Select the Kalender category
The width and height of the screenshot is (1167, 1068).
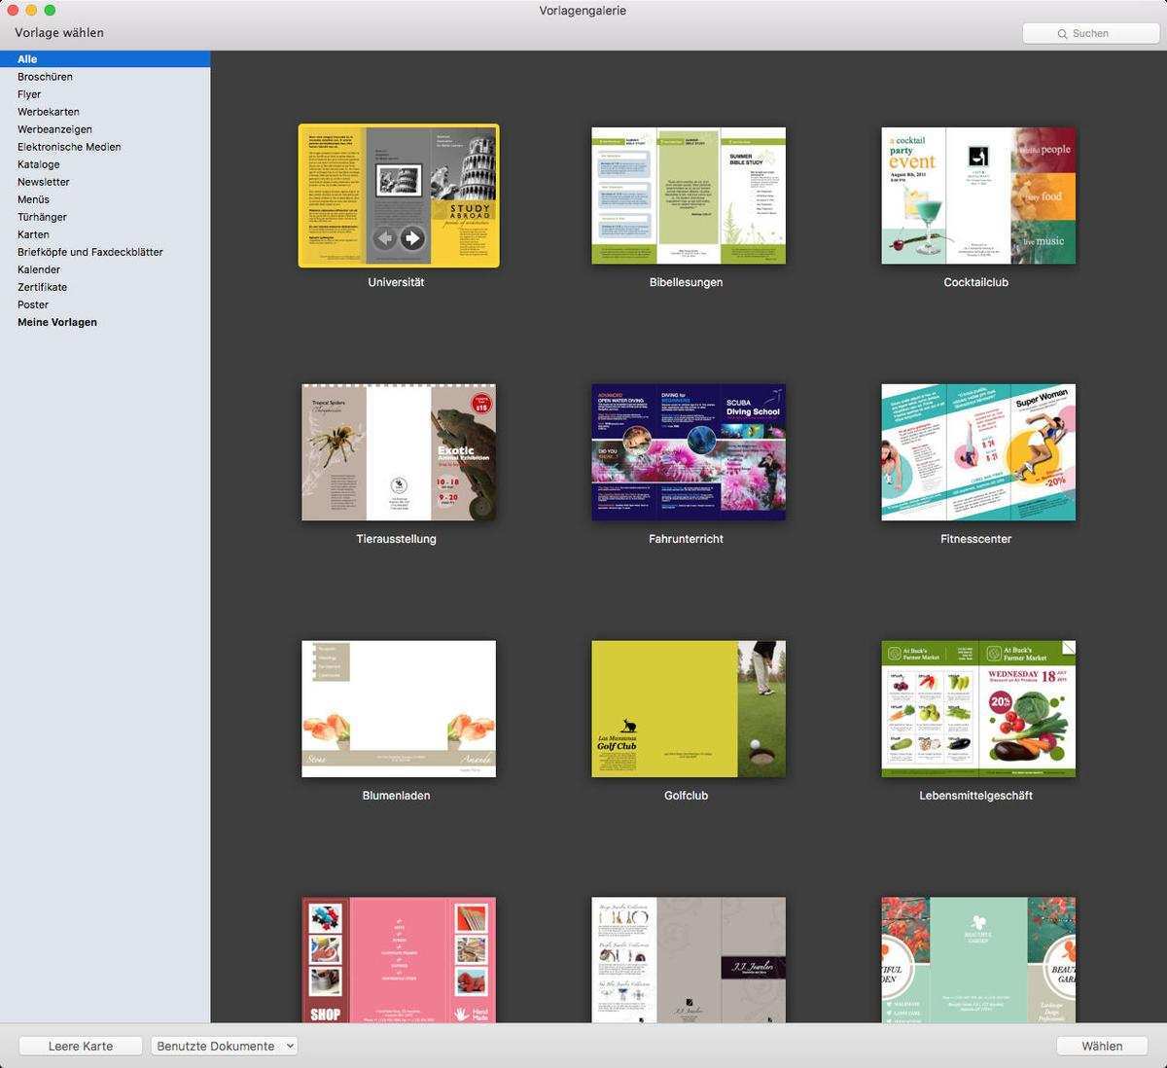tap(39, 269)
